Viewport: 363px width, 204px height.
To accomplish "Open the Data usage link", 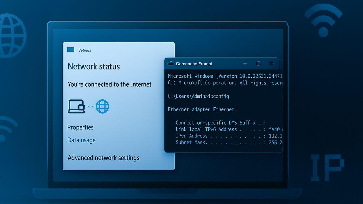I will (x=81, y=140).
